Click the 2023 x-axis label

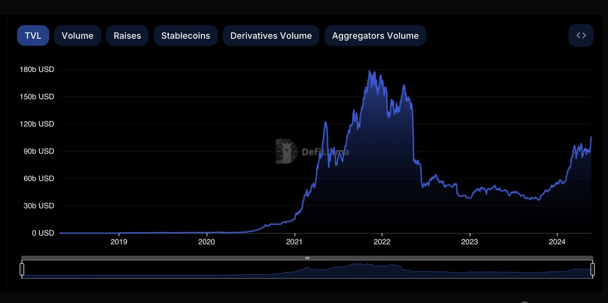point(469,242)
